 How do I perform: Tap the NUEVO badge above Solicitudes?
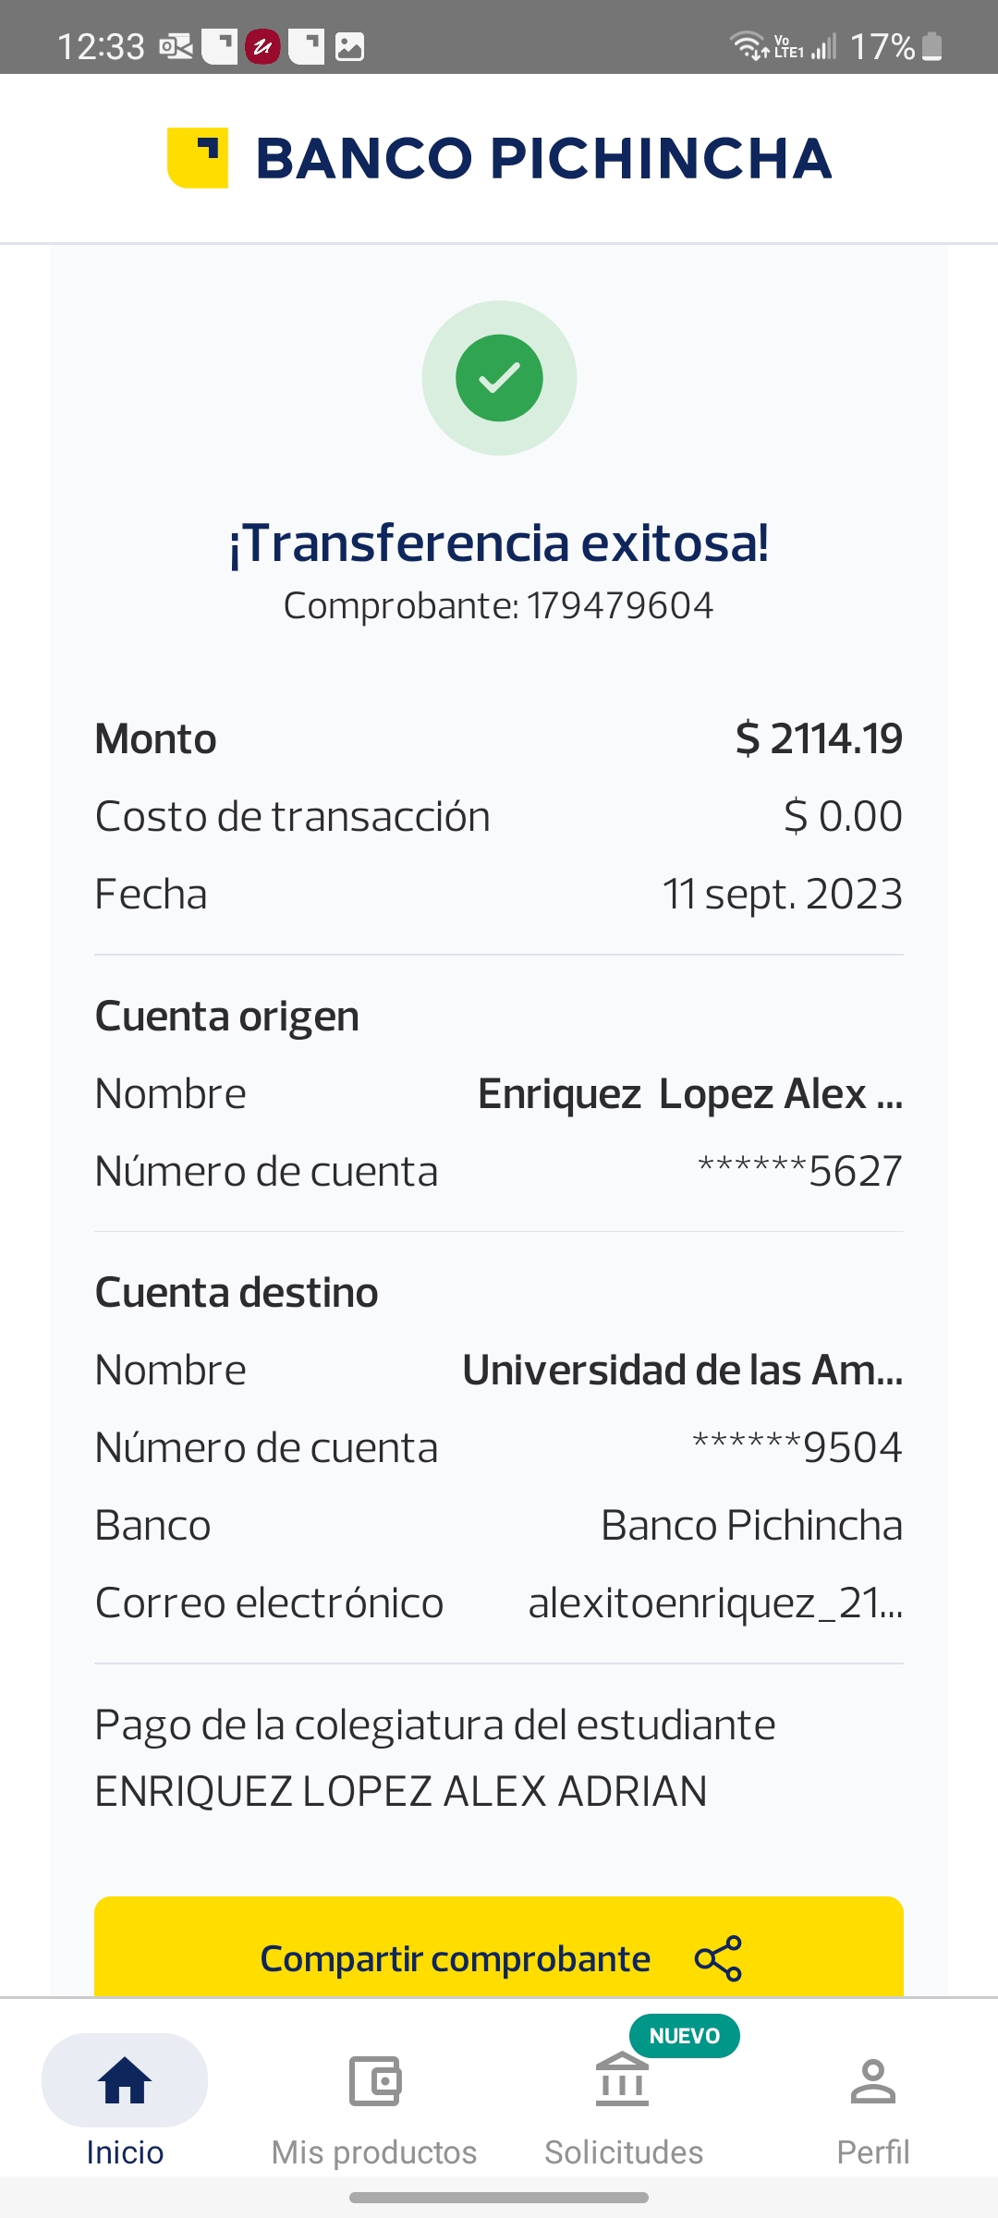[x=684, y=2036]
